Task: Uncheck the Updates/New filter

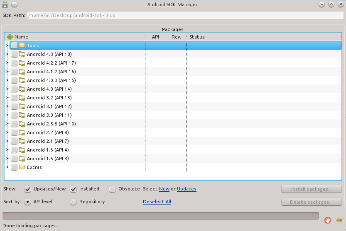Action: [27, 189]
